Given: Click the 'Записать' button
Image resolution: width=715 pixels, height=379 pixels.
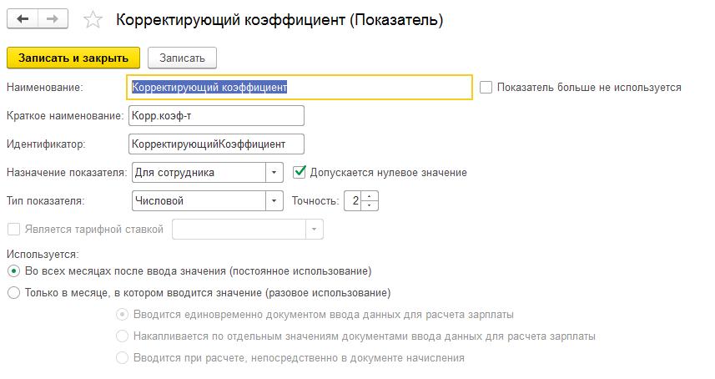Looking at the screenshot, I should pyautogui.click(x=182, y=58).
